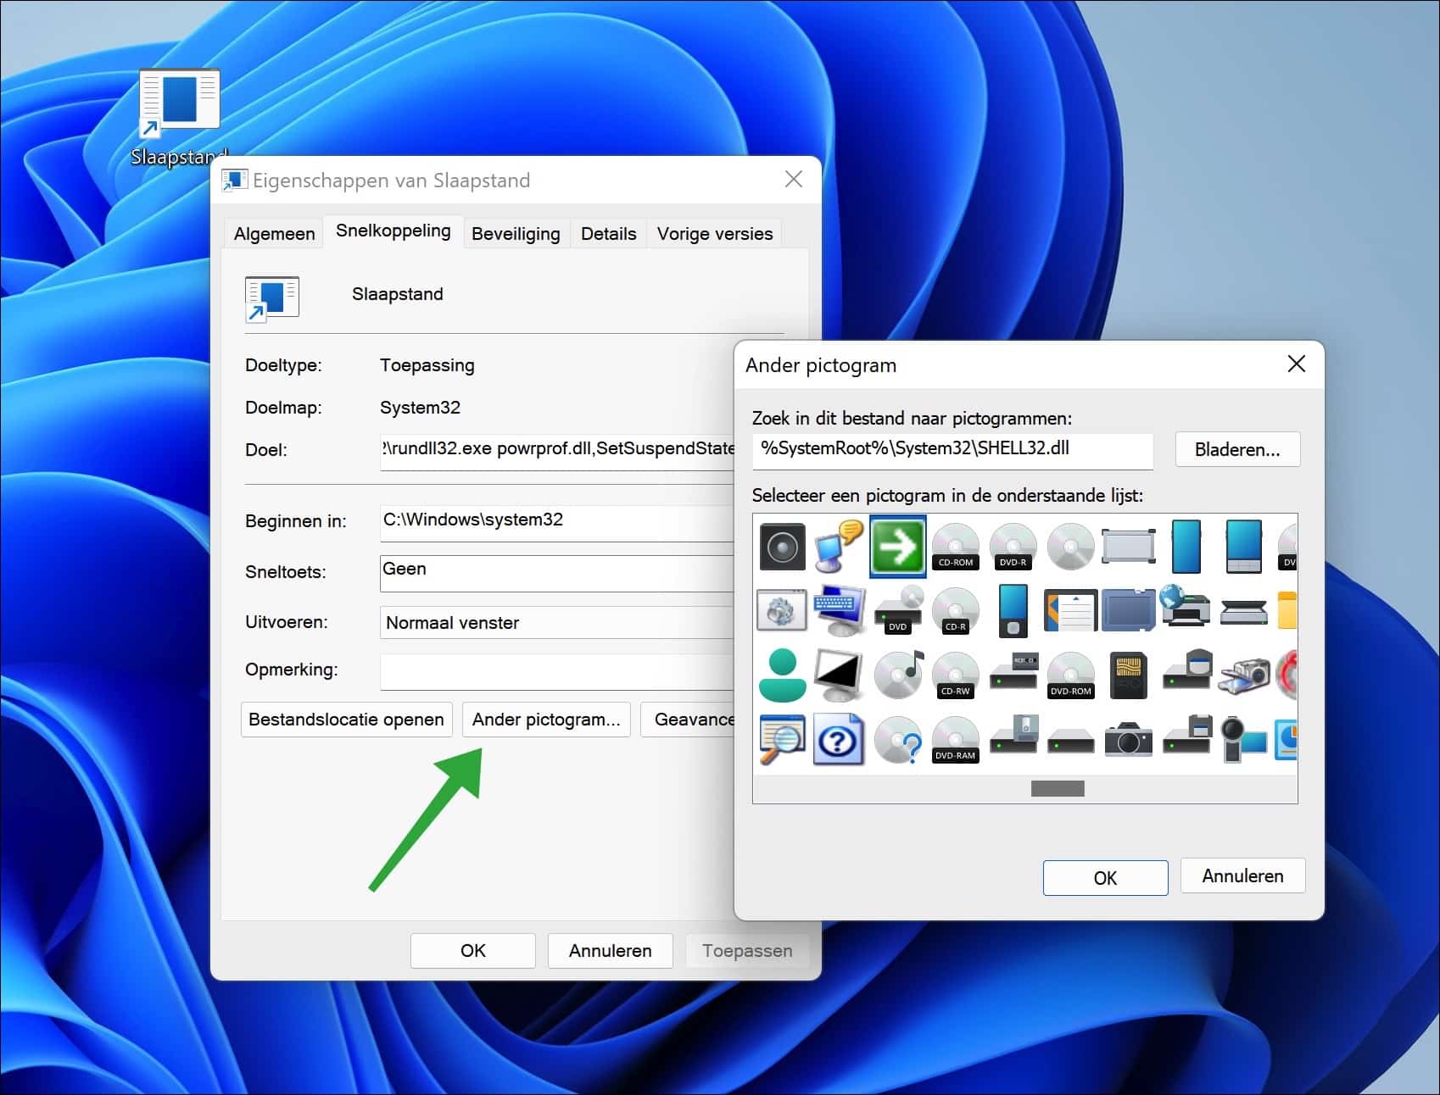Click Bladeren to browse for another icon file

1237,449
